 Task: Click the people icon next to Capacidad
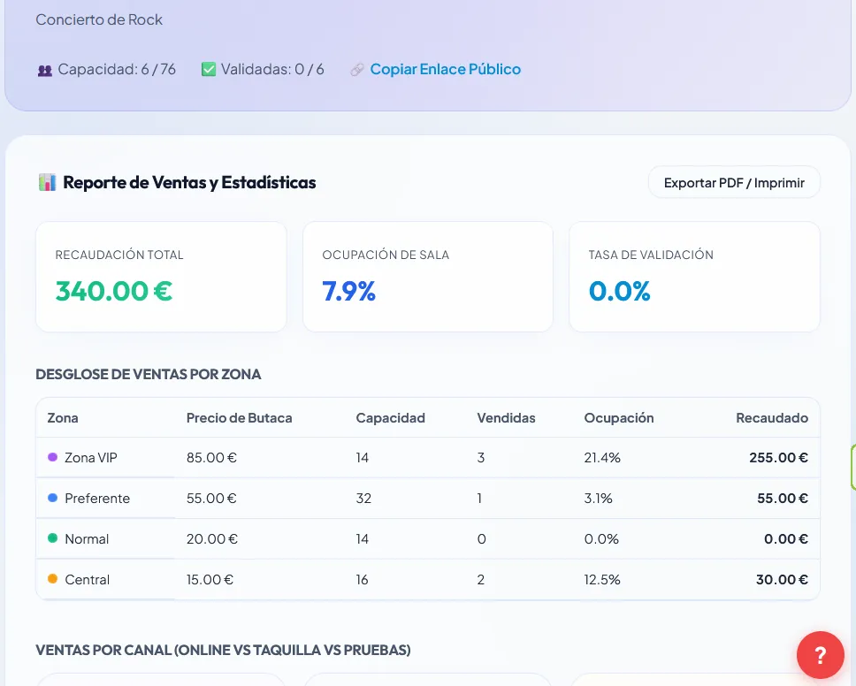45,71
